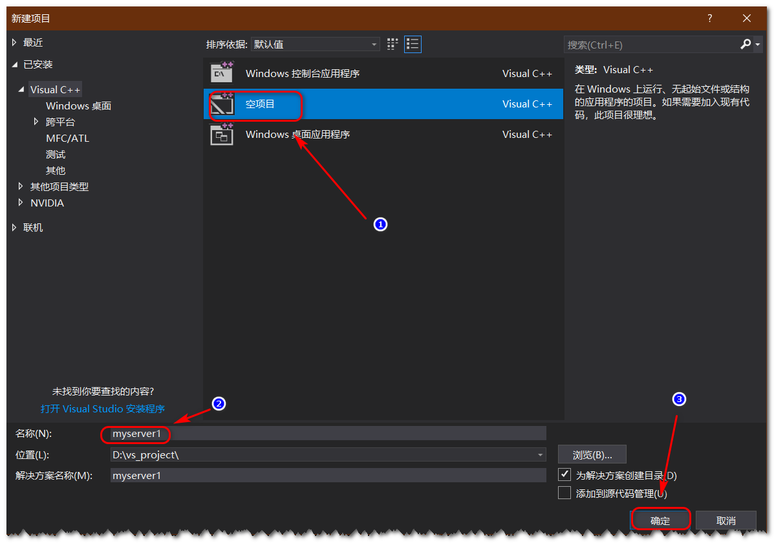The width and height of the screenshot is (774, 547).
Task: Expand the 跨平台 tree node
Action: [x=36, y=122]
